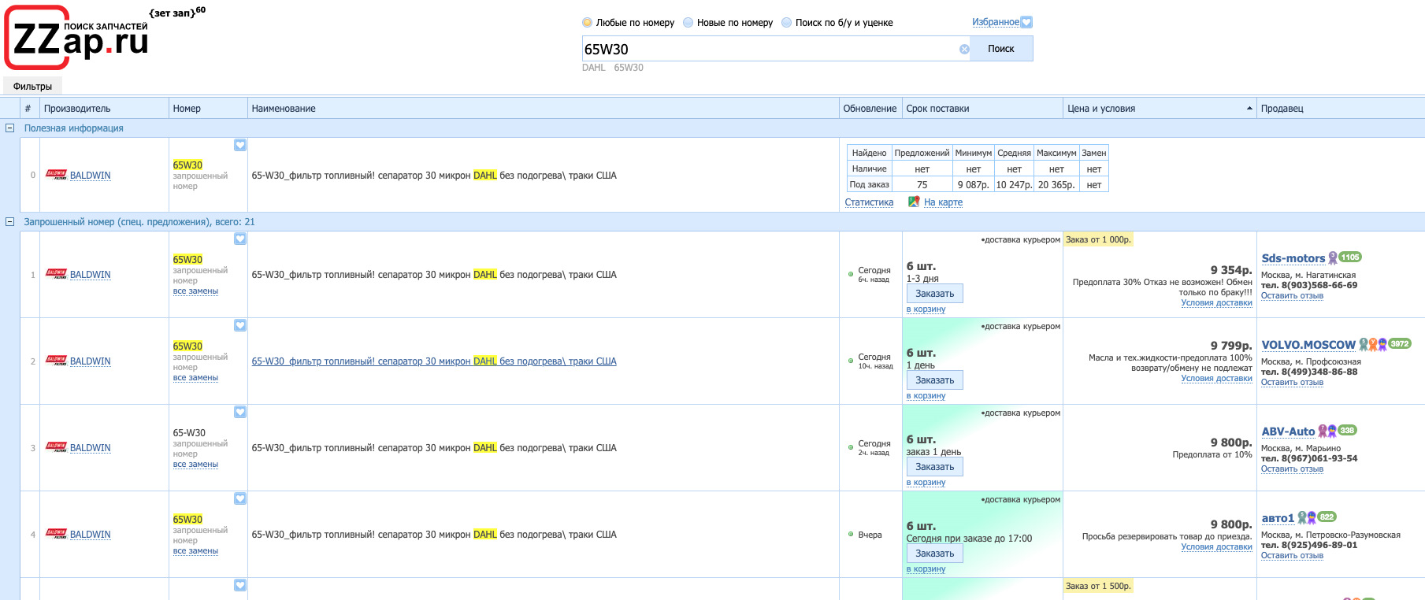Click the map icon next to На карте

click(x=914, y=202)
